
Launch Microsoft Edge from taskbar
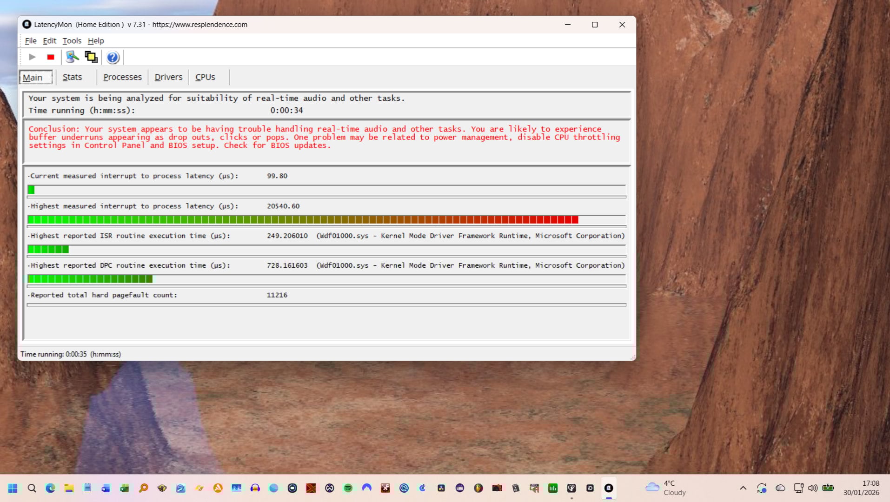coord(50,488)
